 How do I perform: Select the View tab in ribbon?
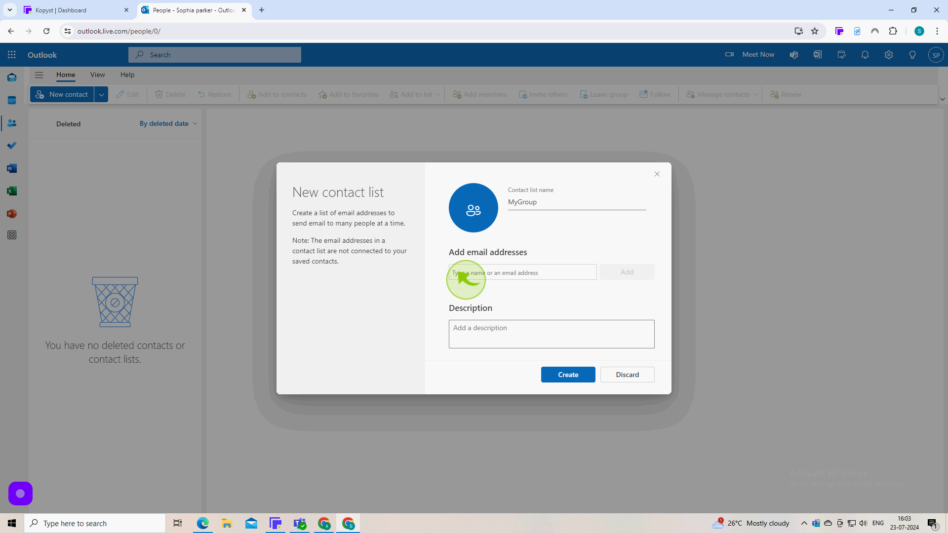97,74
